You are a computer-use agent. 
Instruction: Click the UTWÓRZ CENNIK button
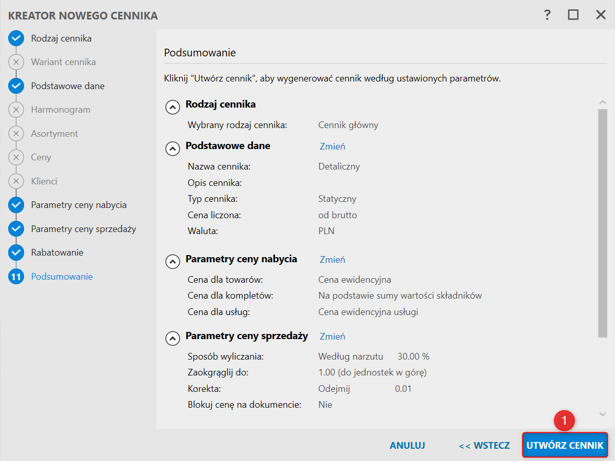565,446
